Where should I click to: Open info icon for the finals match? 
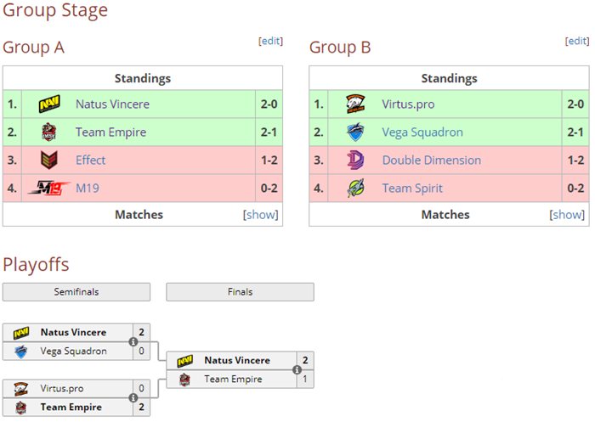pyautogui.click(x=297, y=370)
